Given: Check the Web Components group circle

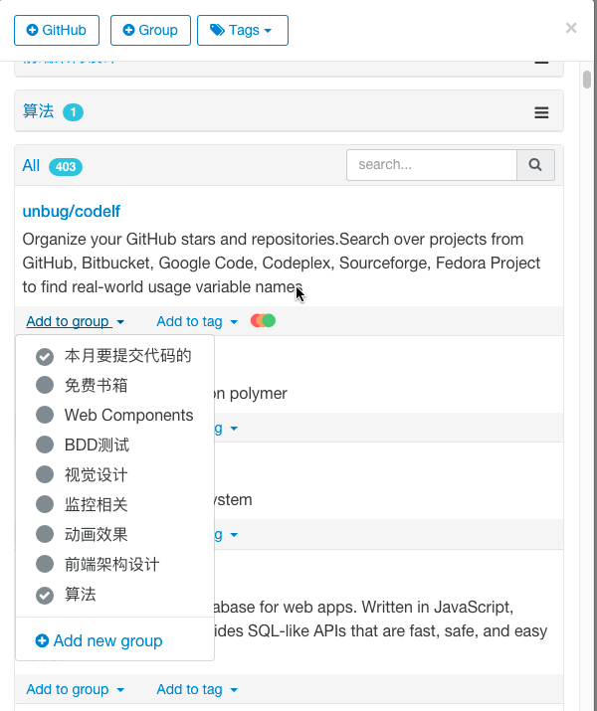Looking at the screenshot, I should (45, 416).
